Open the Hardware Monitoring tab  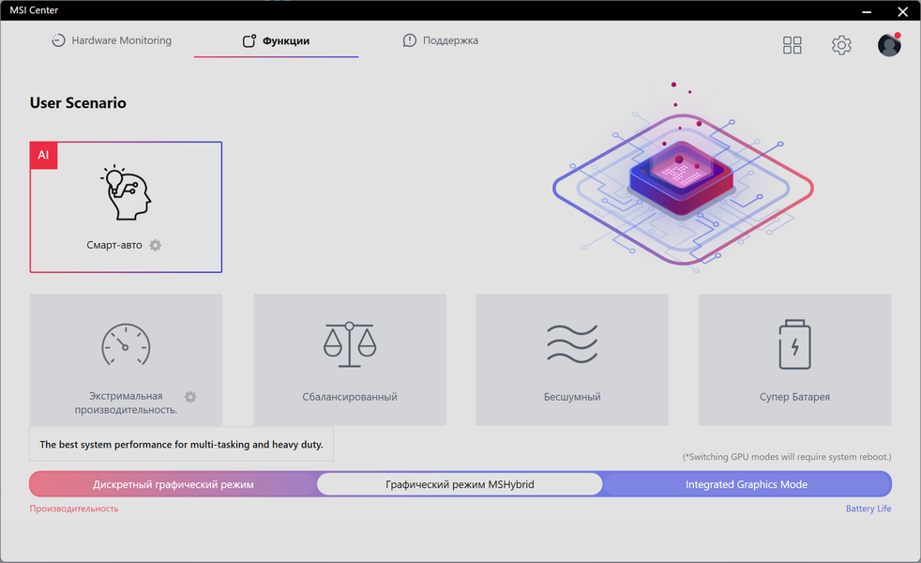pos(112,40)
